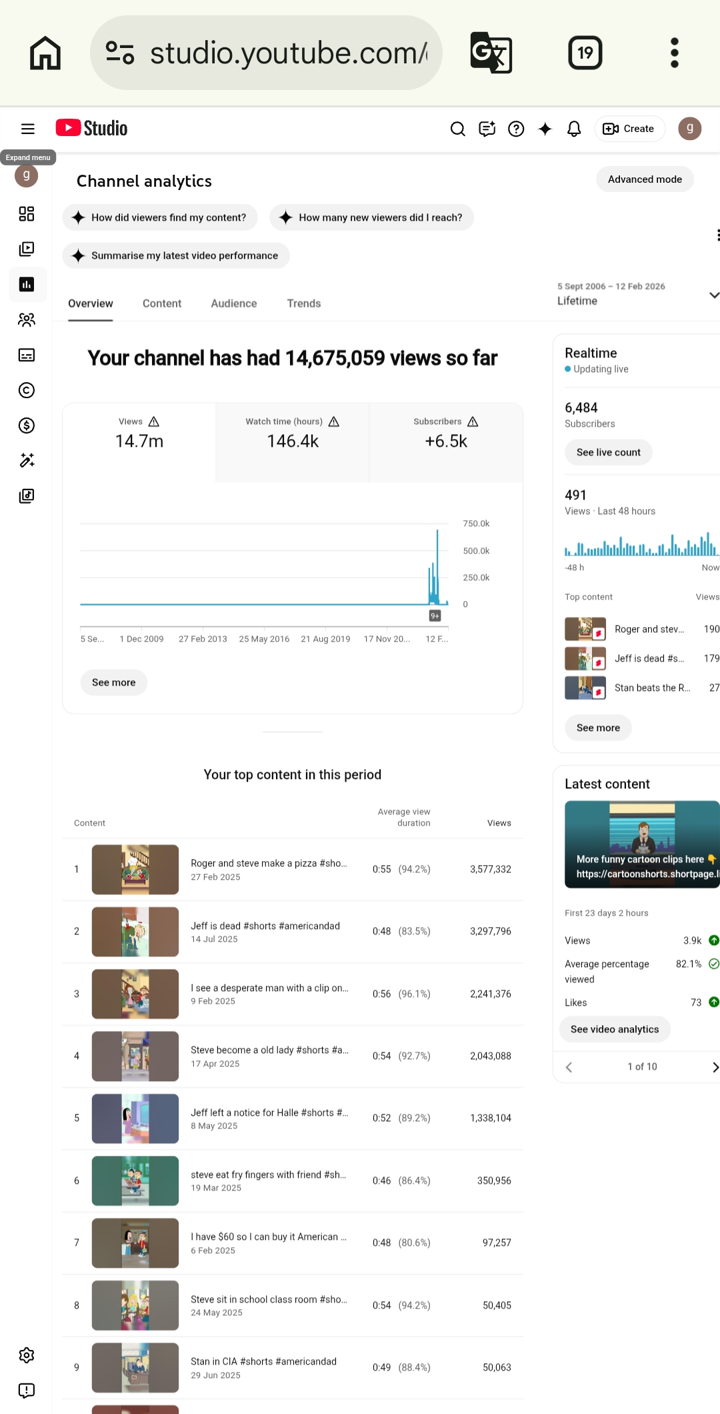Open the notifications bell
Viewport: 720px width, 1414px height.
(x=574, y=129)
